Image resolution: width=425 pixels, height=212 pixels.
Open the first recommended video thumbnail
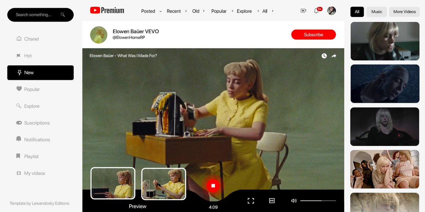tap(385, 41)
